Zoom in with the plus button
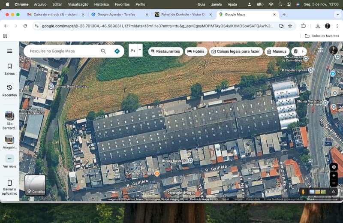The height and width of the screenshot is (223, 343). tap(334, 175)
